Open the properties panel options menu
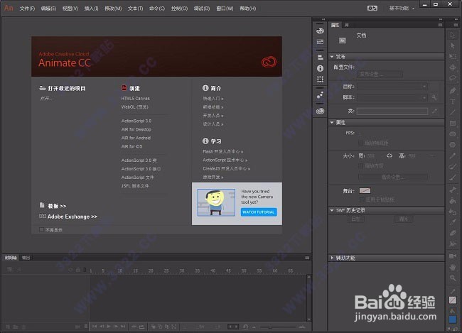Viewport: 462px width, 333px height. [x=440, y=25]
